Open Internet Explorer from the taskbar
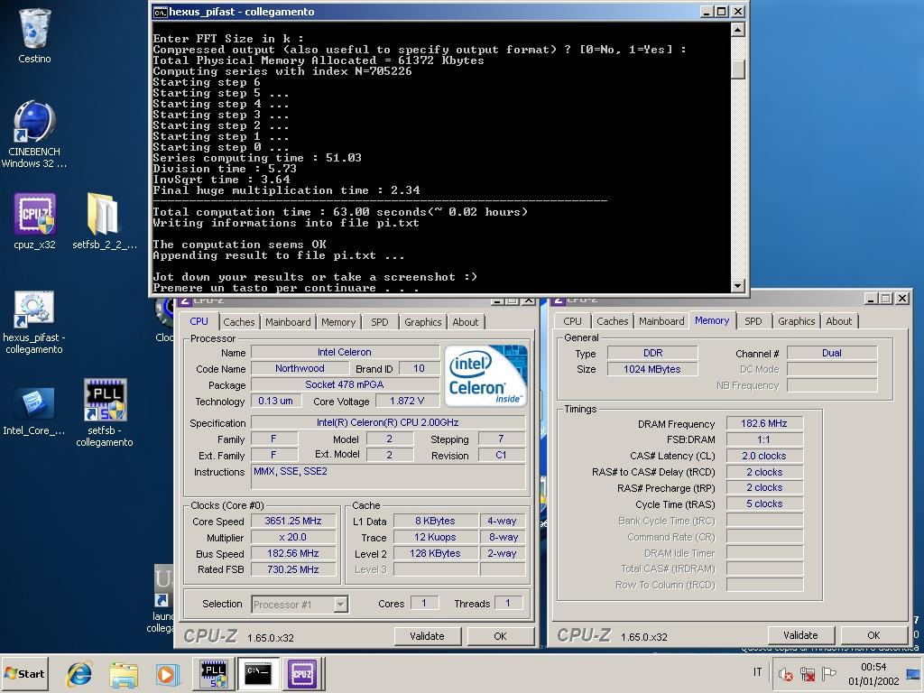The width and height of the screenshot is (924, 693). pos(79,673)
